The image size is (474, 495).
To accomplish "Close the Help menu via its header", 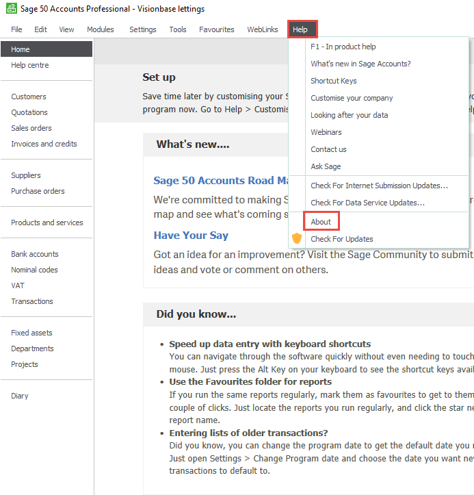I will 302,29.
